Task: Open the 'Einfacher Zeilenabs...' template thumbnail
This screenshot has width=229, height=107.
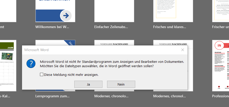Action: 114,11
